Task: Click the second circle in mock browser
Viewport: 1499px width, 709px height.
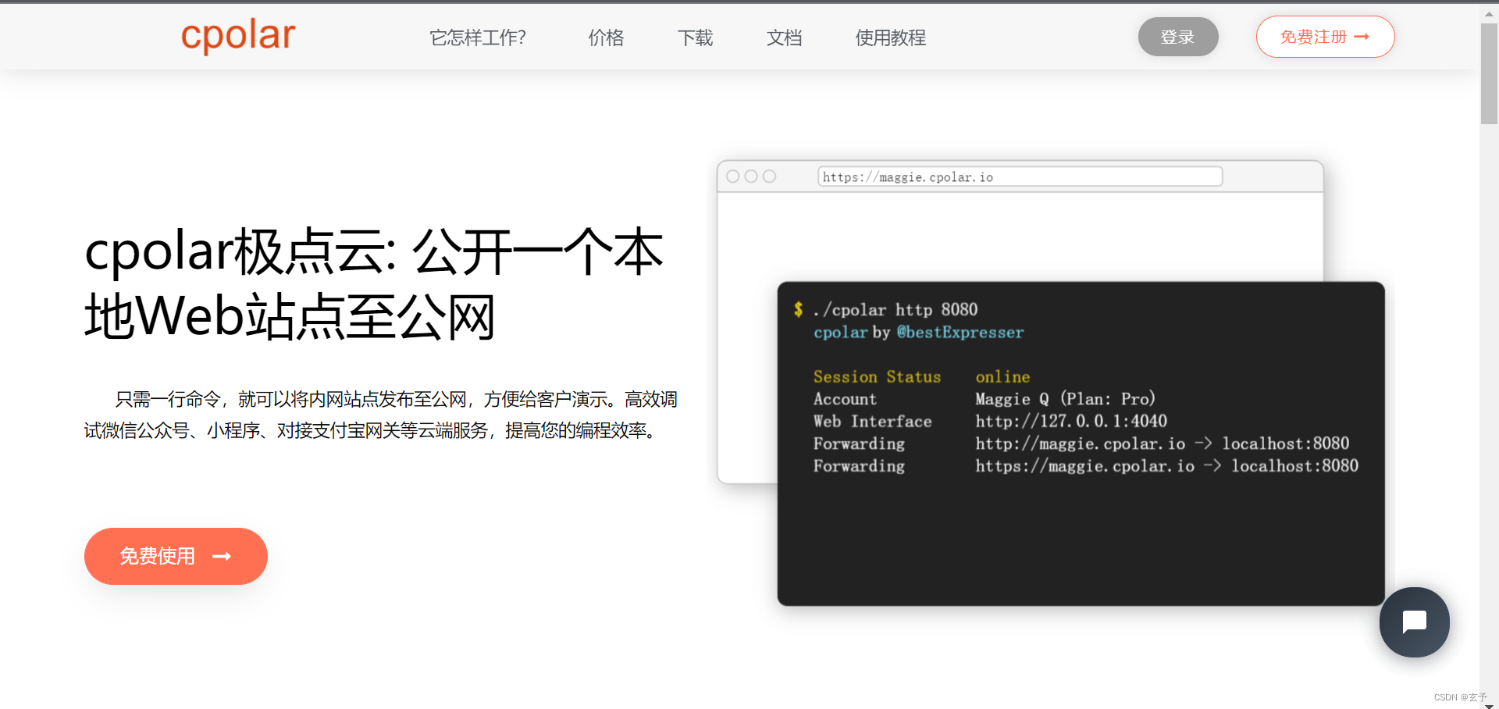Action: point(751,176)
